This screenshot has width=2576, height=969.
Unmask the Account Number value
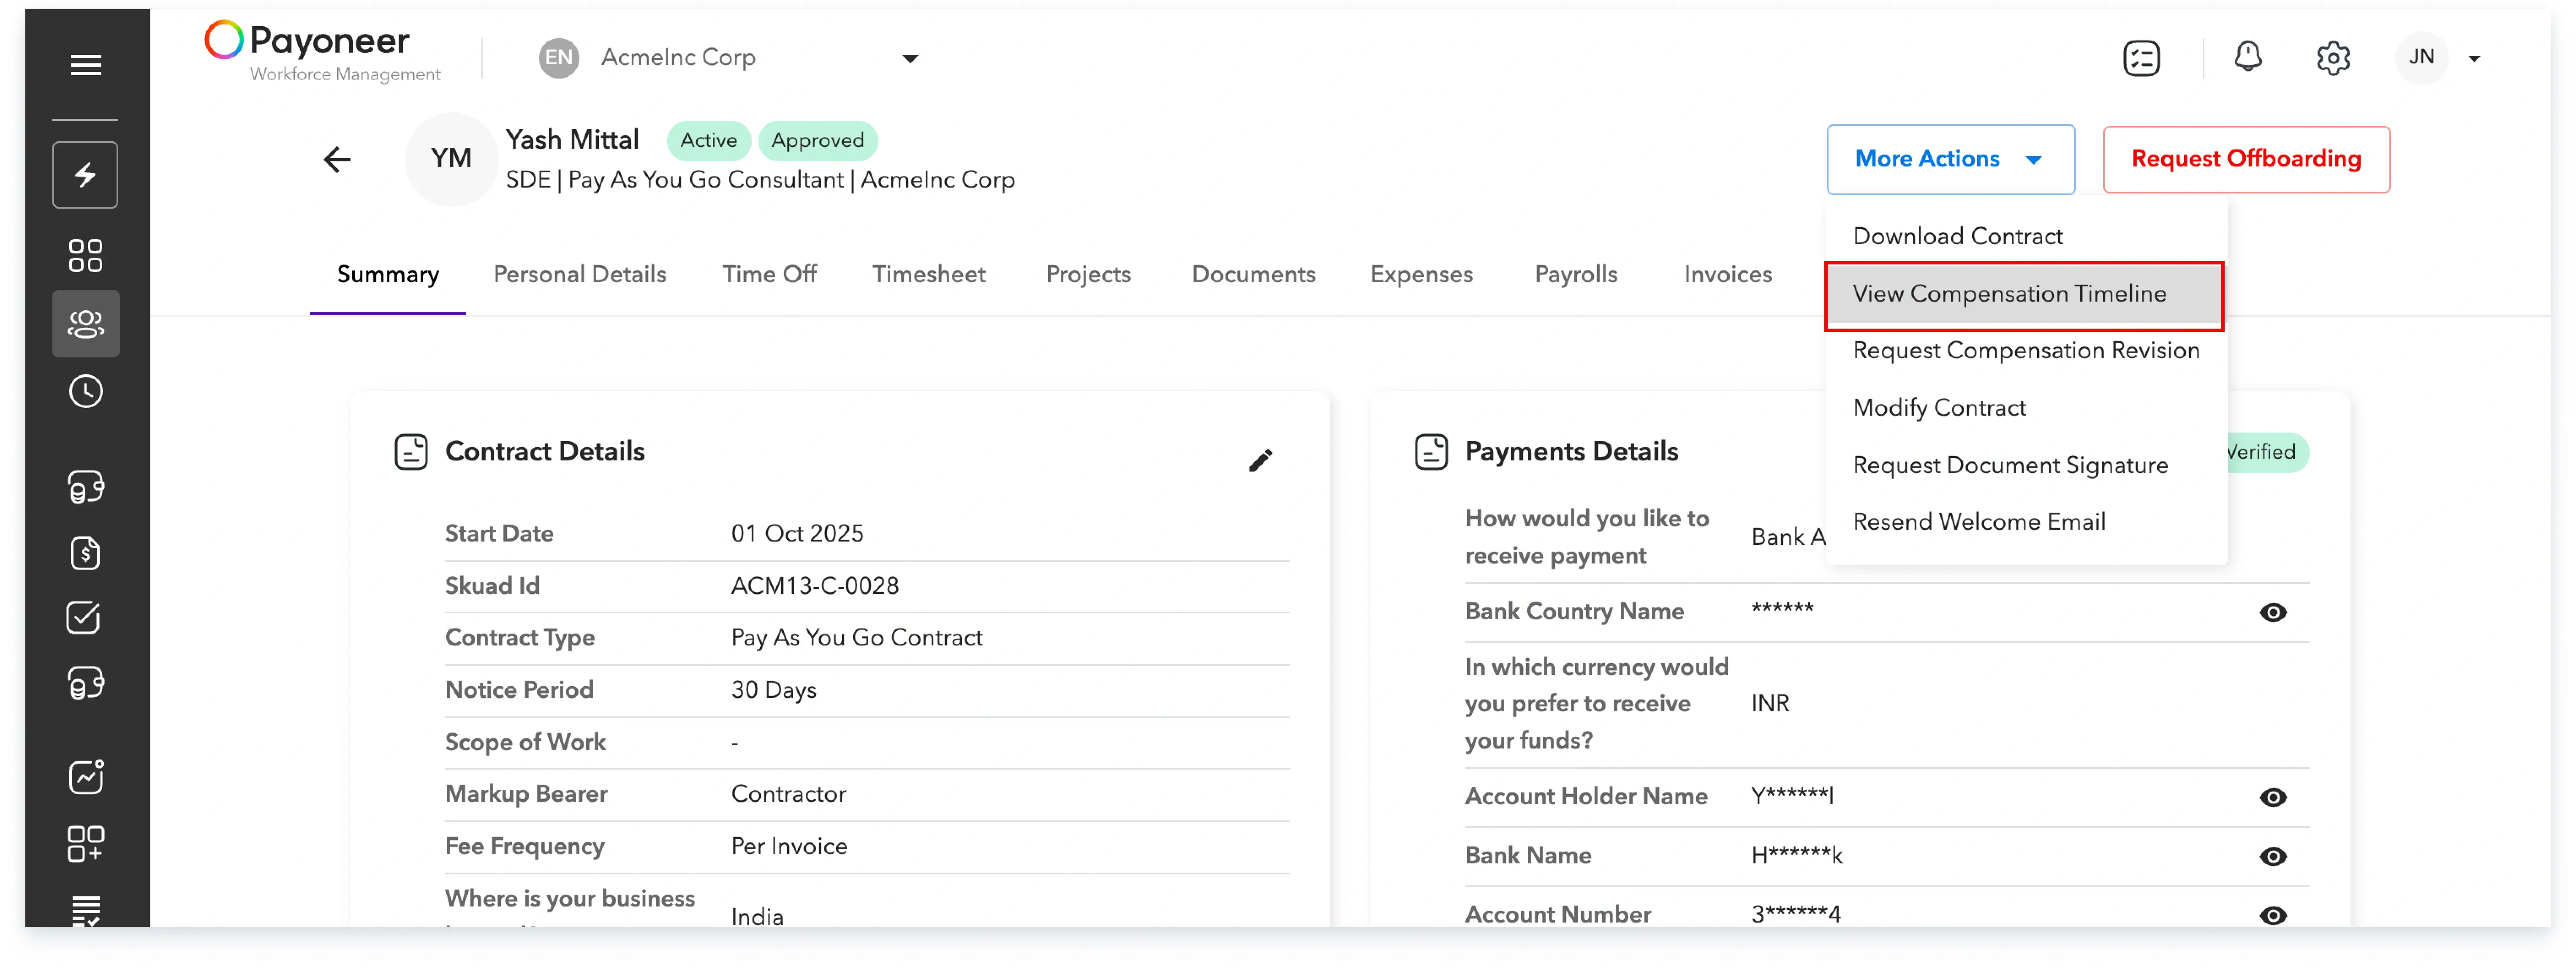tap(2274, 915)
